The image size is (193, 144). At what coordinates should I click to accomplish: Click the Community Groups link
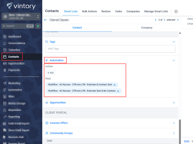pyautogui.click(x=61, y=133)
